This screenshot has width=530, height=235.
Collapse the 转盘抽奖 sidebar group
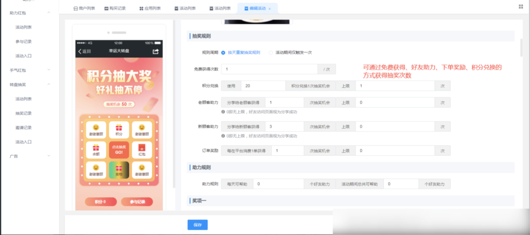pos(49,84)
